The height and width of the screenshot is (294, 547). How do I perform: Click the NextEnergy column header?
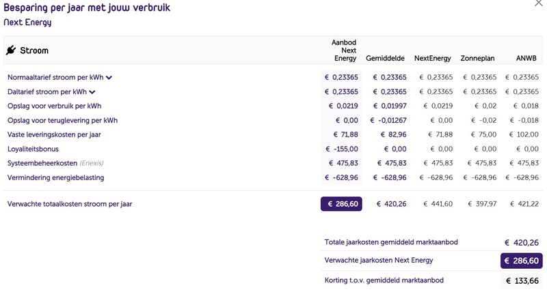[x=433, y=58]
